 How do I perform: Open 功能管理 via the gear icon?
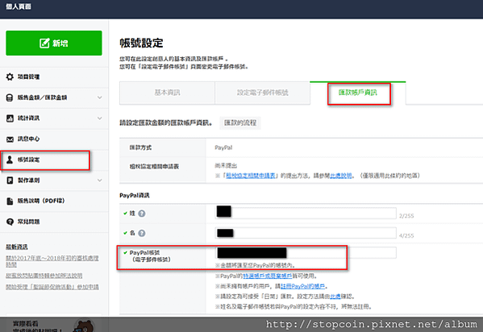tap(10, 77)
